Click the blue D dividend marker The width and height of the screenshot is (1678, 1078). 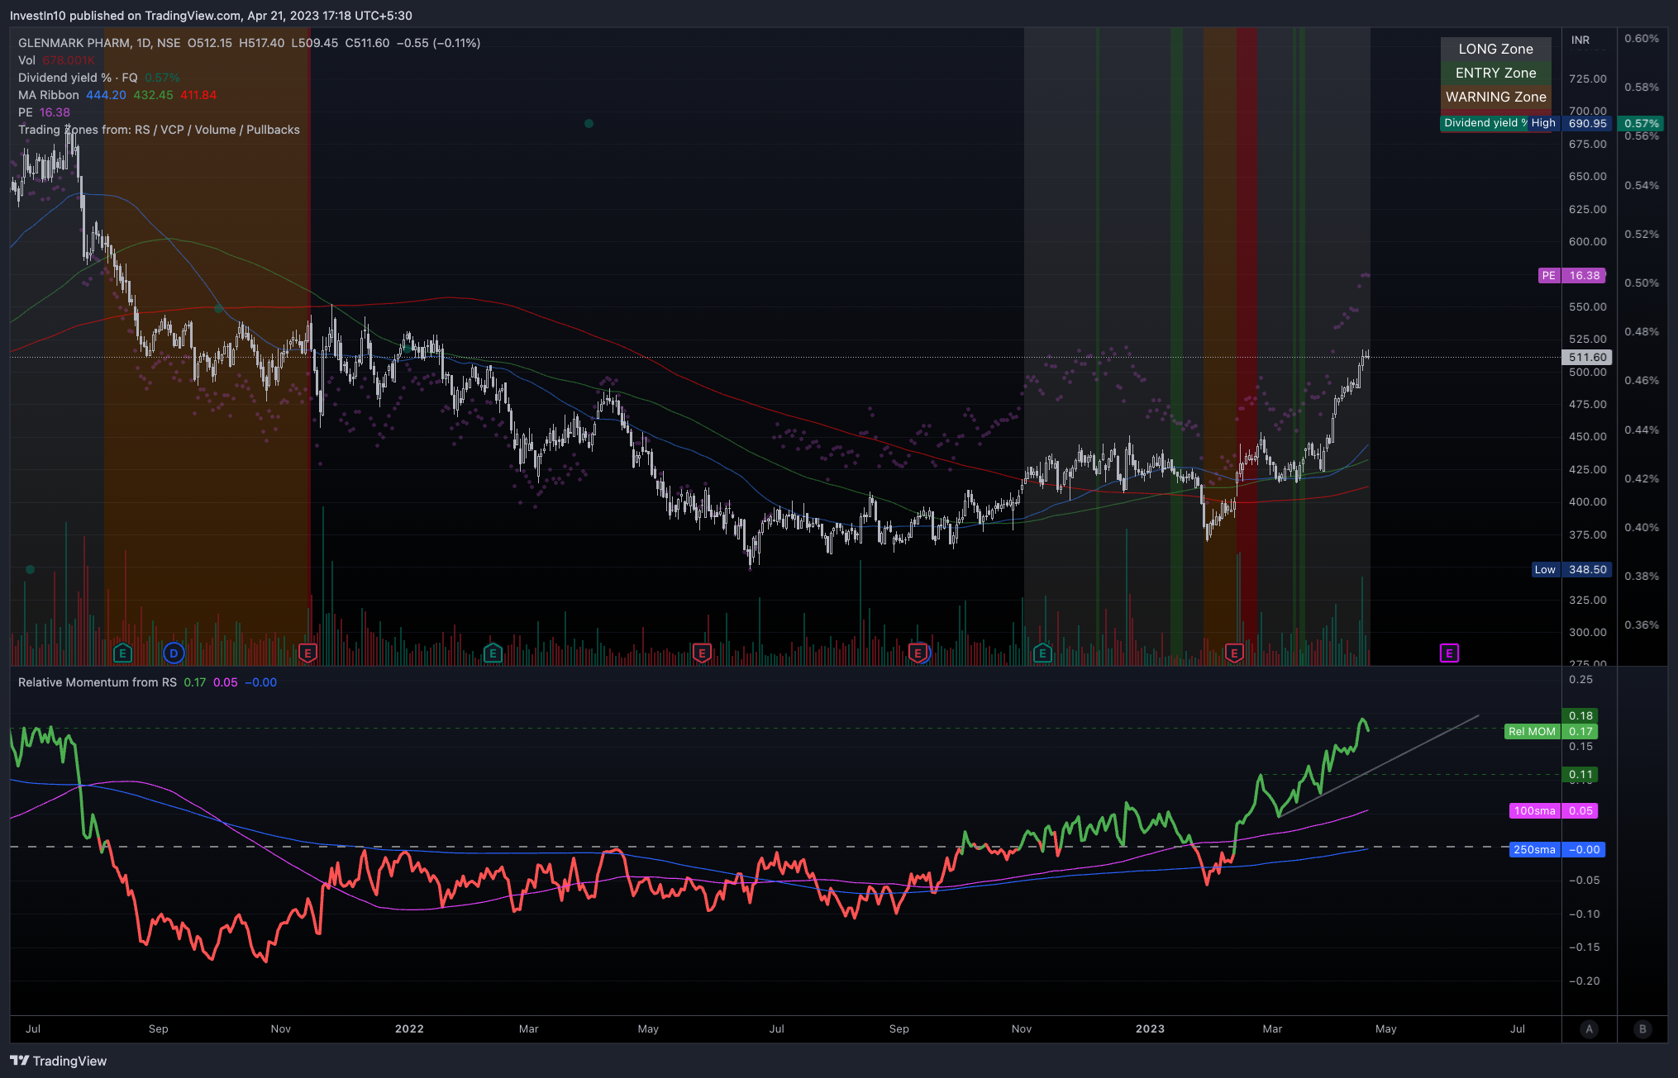174,653
